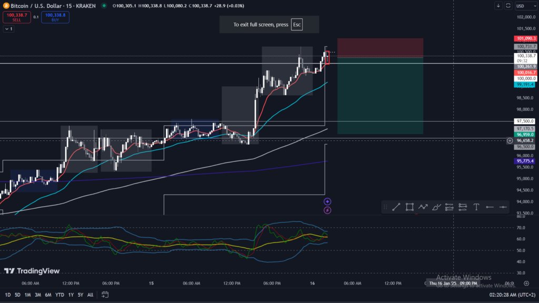
Task: Show the All time range
Action: tap(90, 295)
